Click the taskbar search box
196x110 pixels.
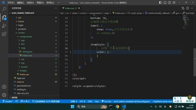click(x=92, y=107)
